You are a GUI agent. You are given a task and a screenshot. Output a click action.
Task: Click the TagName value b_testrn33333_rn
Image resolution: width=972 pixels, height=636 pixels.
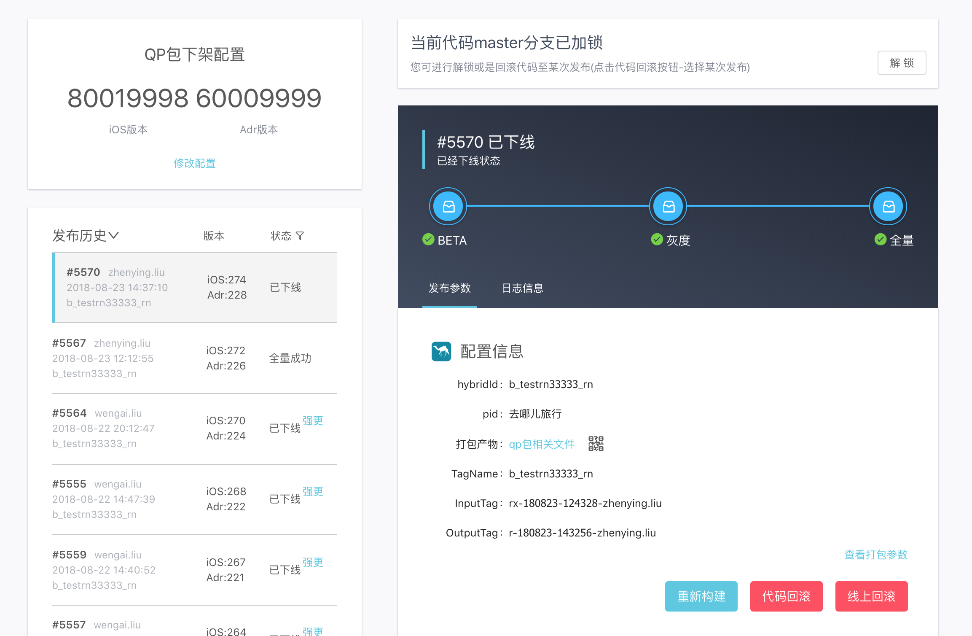(551, 474)
